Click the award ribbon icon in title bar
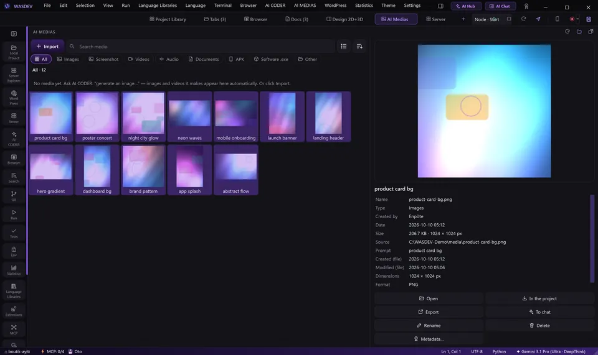 tap(526, 6)
